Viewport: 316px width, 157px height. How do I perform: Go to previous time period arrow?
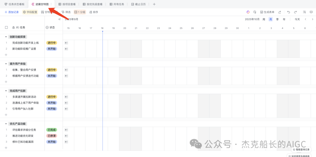305,19
